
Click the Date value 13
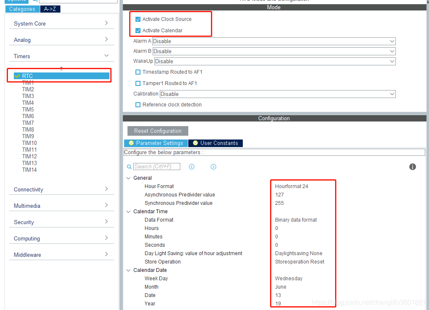tap(278, 295)
